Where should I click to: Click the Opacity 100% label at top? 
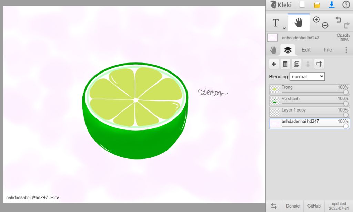[x=343, y=38]
